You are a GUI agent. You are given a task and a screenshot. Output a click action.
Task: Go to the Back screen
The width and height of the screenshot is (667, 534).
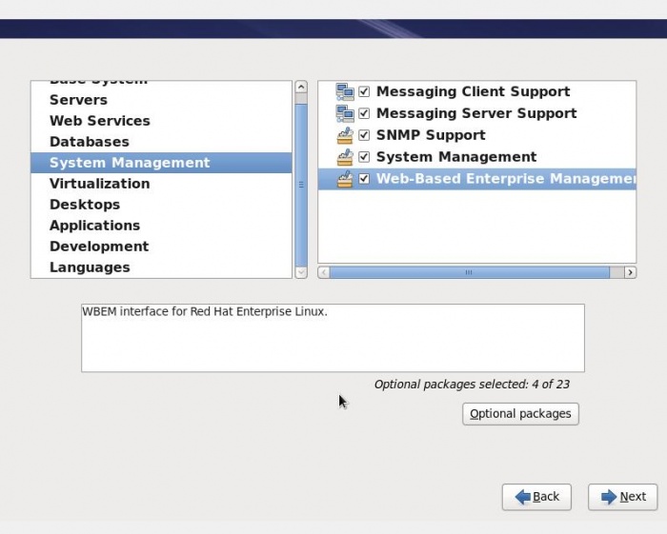(x=536, y=497)
